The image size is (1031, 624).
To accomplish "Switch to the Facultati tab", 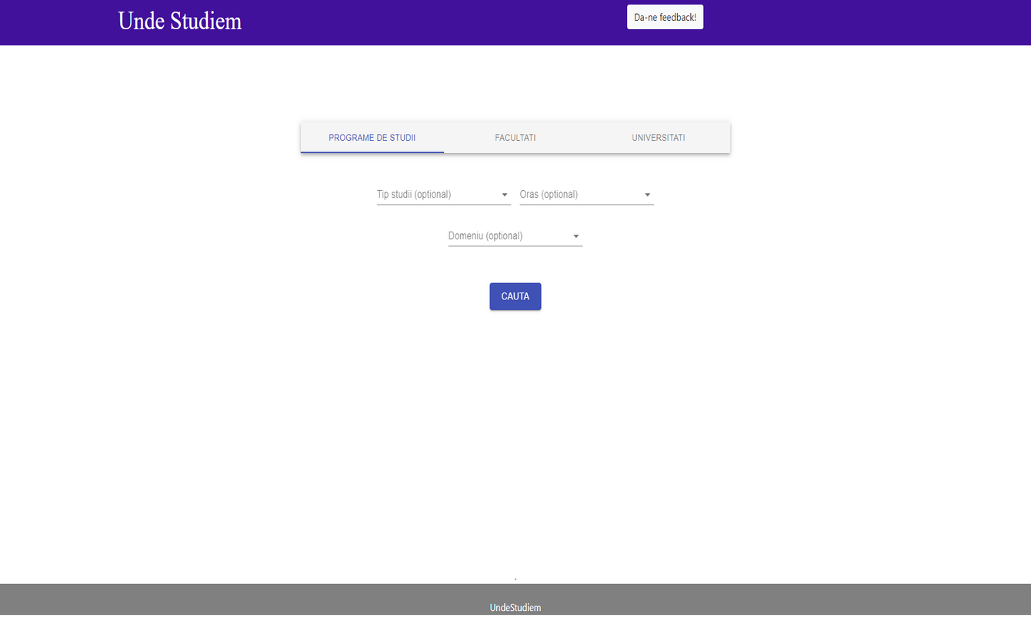I will [x=515, y=138].
